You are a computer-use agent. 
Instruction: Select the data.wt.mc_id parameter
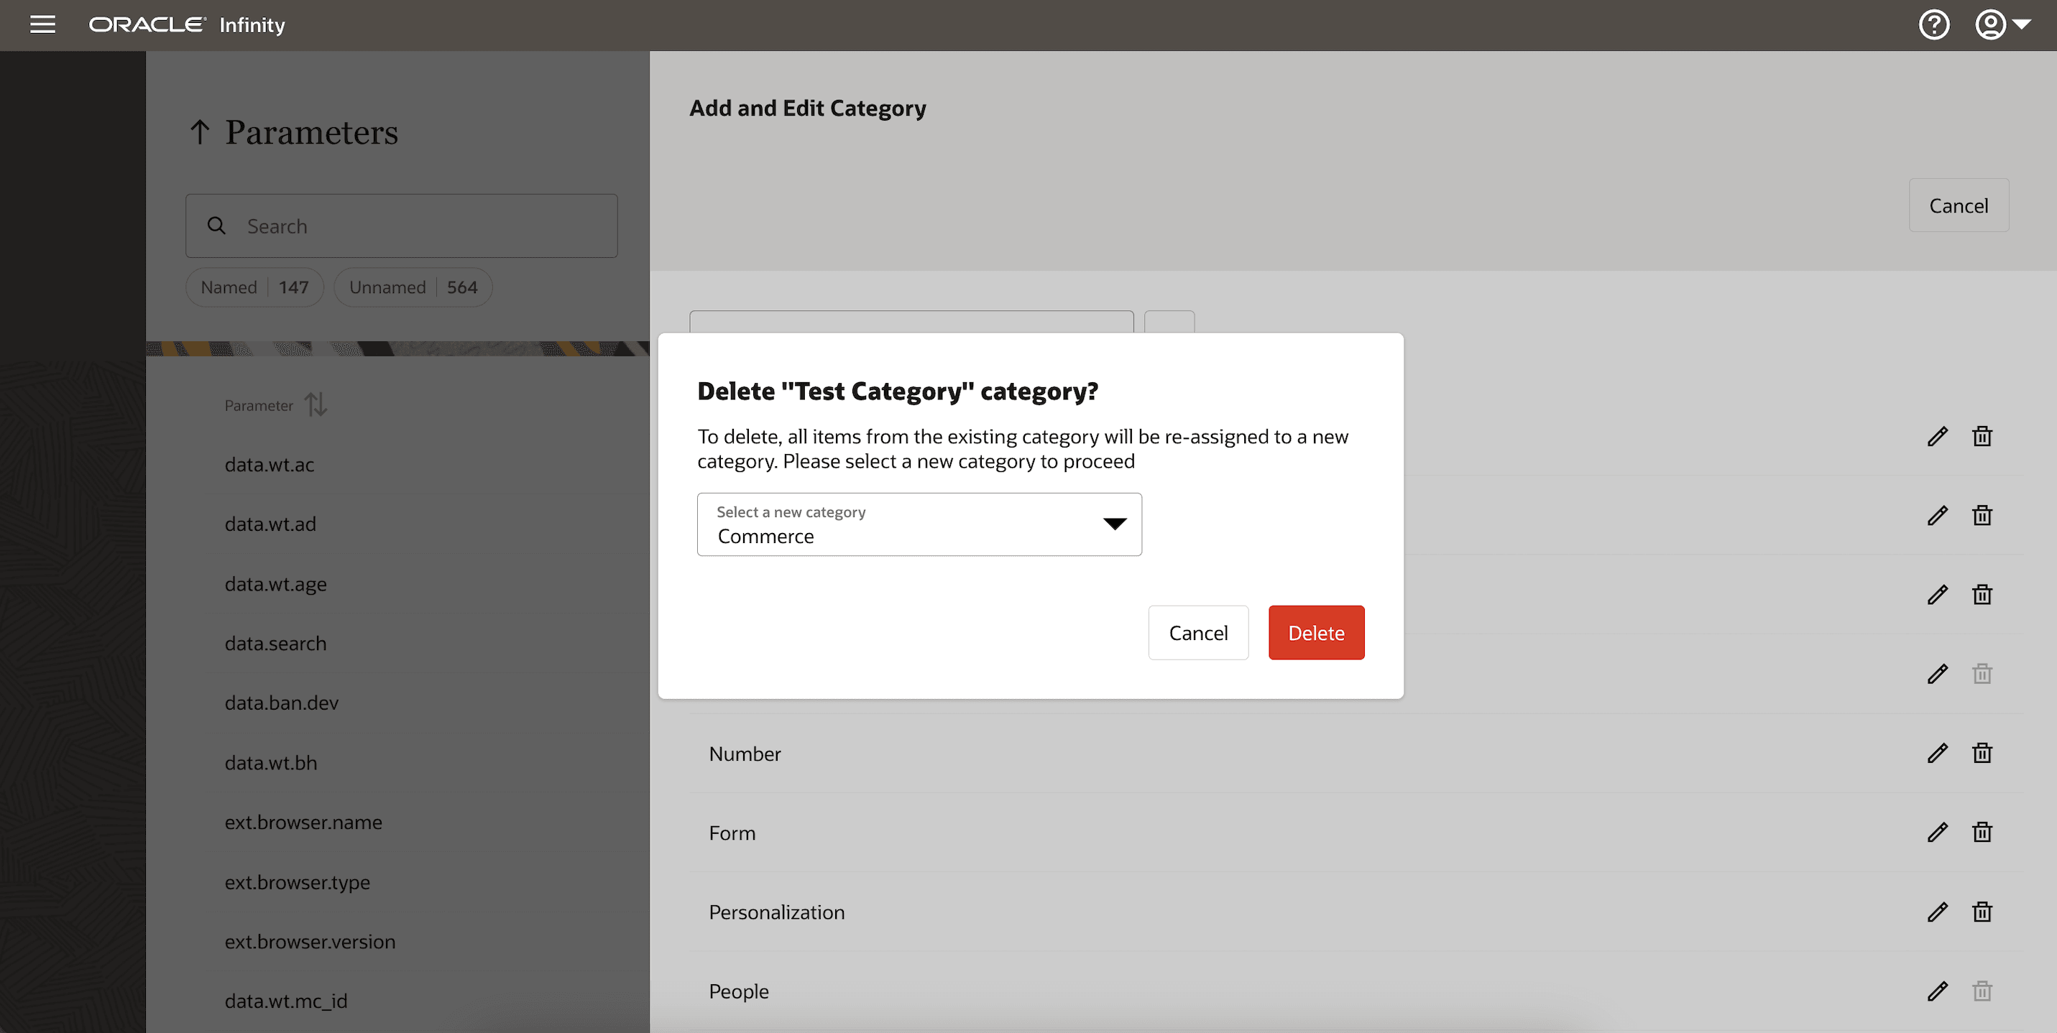coord(286,1001)
